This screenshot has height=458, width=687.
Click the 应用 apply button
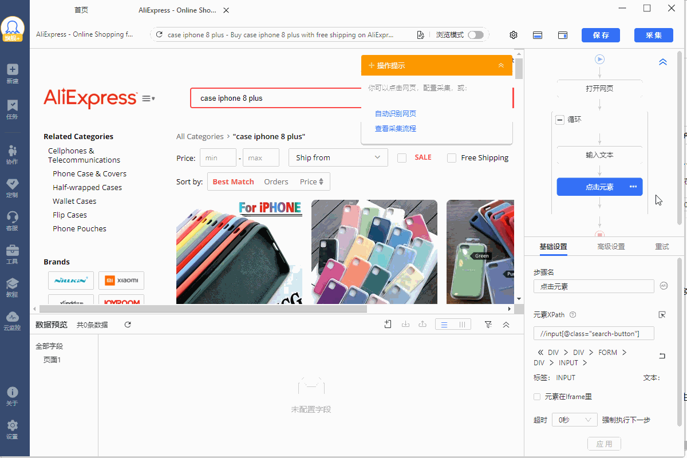[x=604, y=444]
